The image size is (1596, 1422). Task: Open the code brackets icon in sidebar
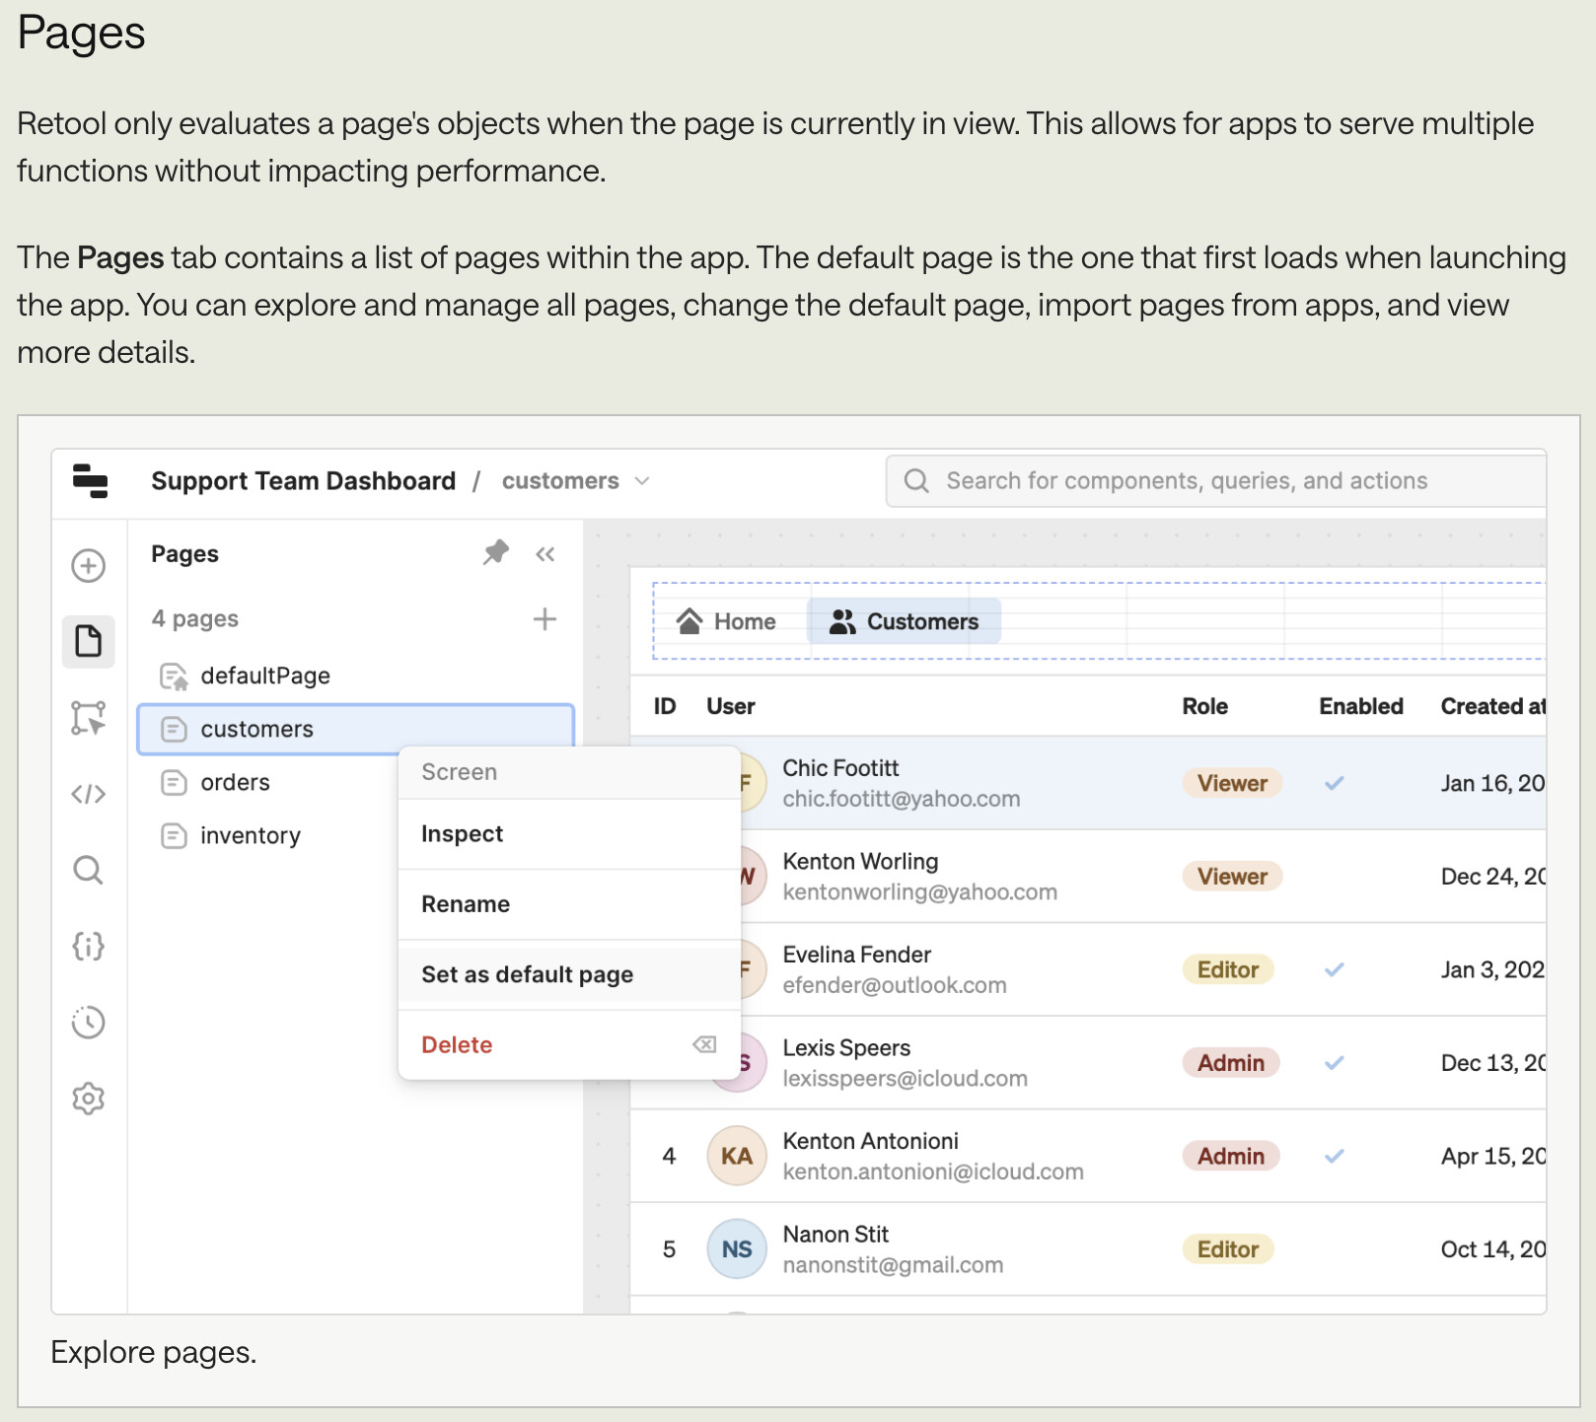point(89,794)
